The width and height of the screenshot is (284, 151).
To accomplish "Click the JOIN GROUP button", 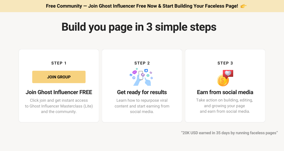I will [x=59, y=77].
